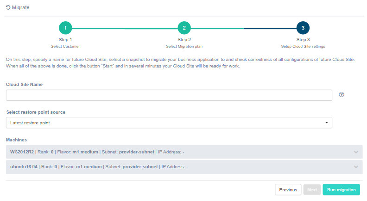Screen dimensions: 367x201
Task: Click the Migrate icon in the header
Action: click(x=8, y=8)
